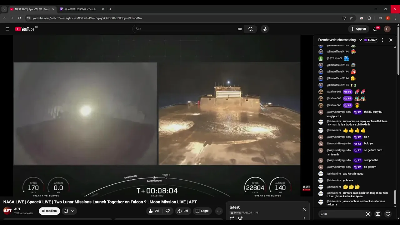This screenshot has height=225, width=400.
Task: Click chat message 'aab kaha h tuuuu'
Action: pyautogui.click(x=353, y=174)
